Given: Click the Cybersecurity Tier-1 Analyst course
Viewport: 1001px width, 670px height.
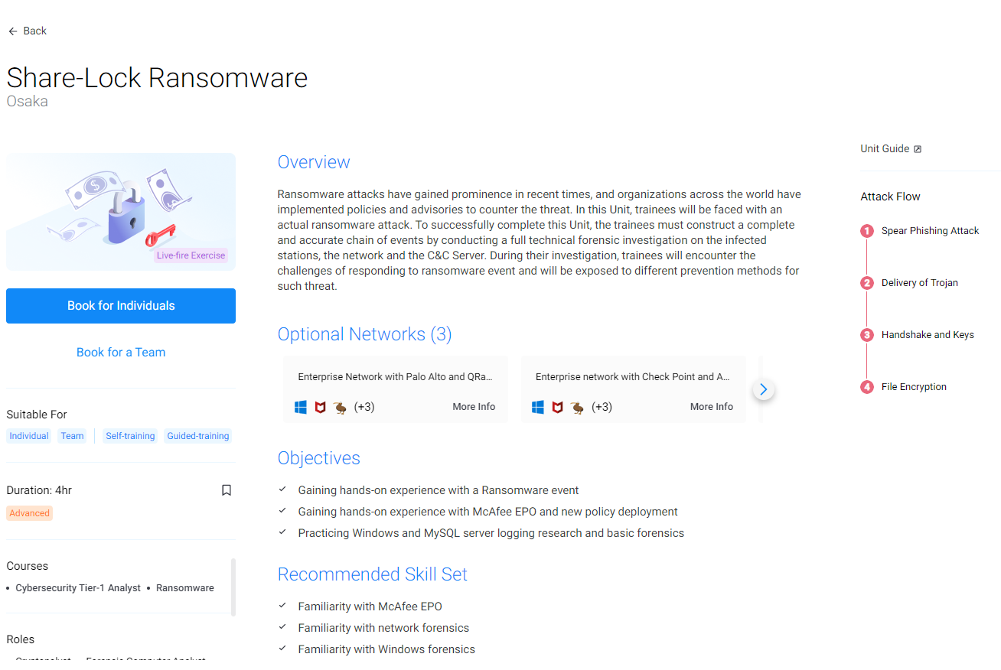Looking at the screenshot, I should pyautogui.click(x=78, y=588).
